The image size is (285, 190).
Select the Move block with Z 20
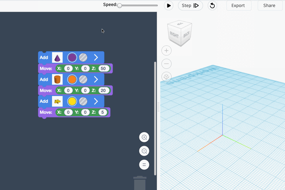click(x=75, y=90)
